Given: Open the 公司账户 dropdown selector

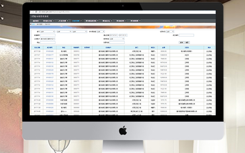Looking at the screenshot, I should [x=48, y=39].
